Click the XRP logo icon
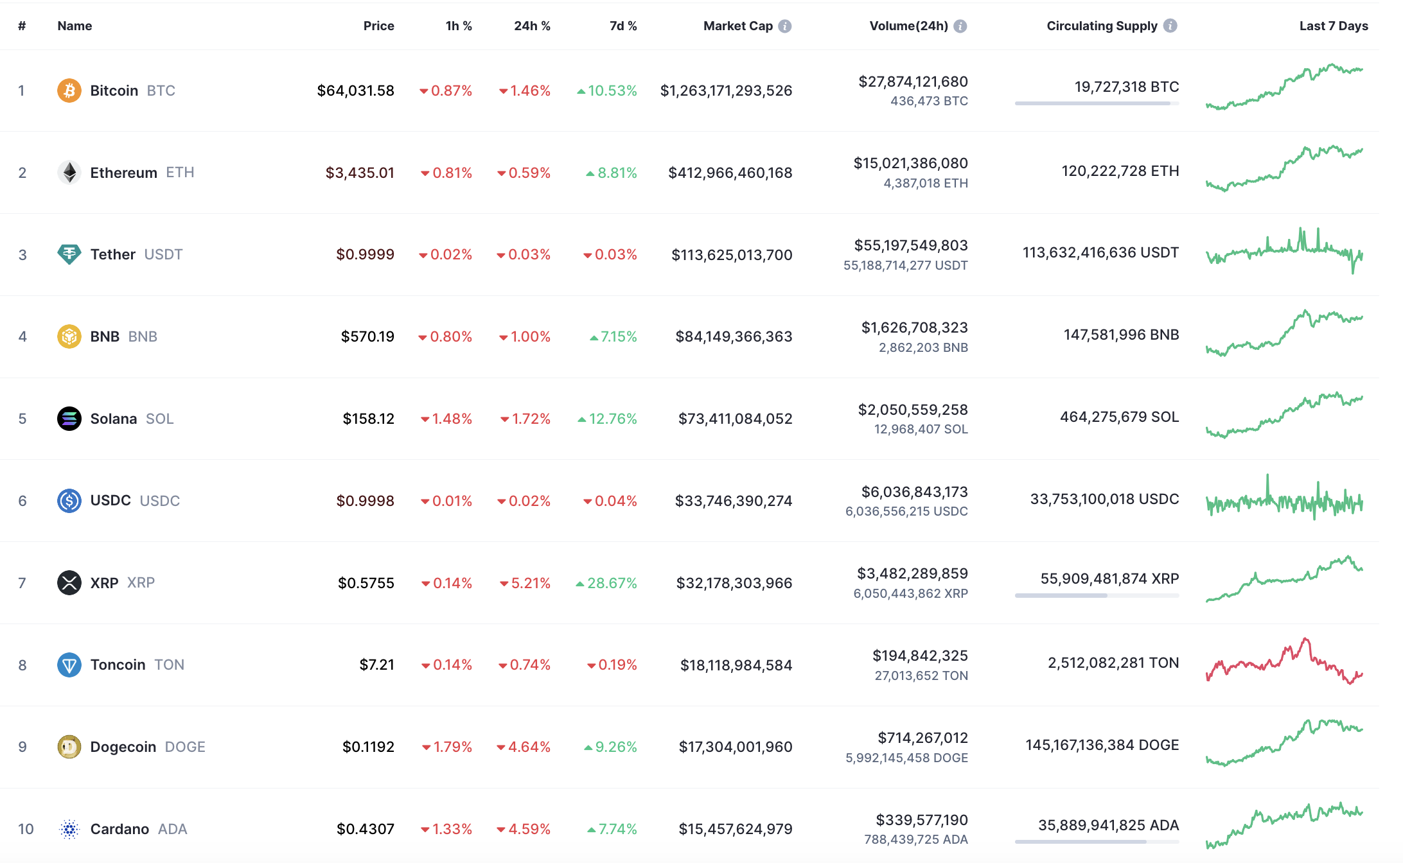This screenshot has height=863, width=1403. pyautogui.click(x=69, y=583)
